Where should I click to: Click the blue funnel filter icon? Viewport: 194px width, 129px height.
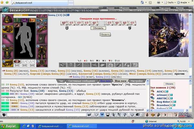coord(102,115)
